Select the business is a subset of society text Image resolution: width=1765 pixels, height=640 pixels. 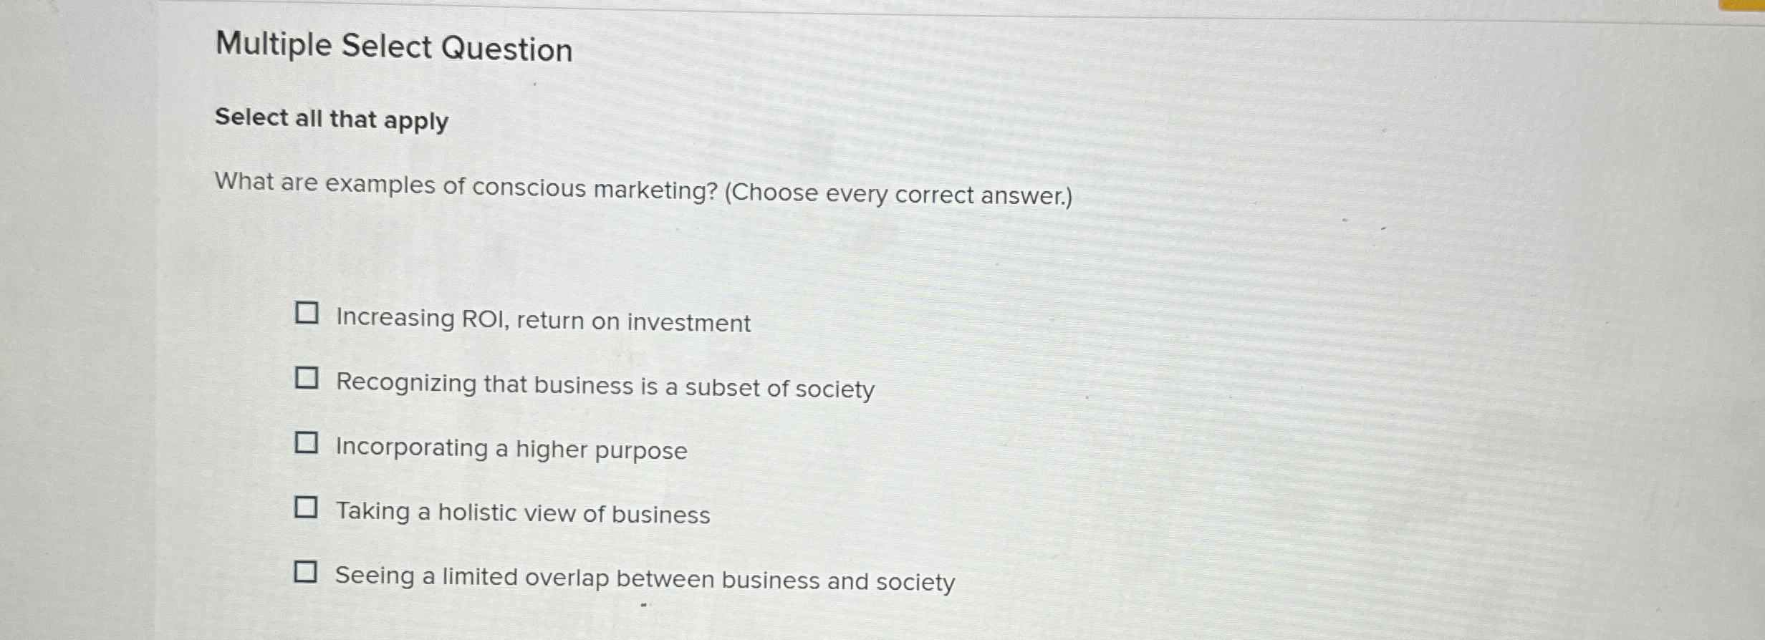click(x=604, y=389)
